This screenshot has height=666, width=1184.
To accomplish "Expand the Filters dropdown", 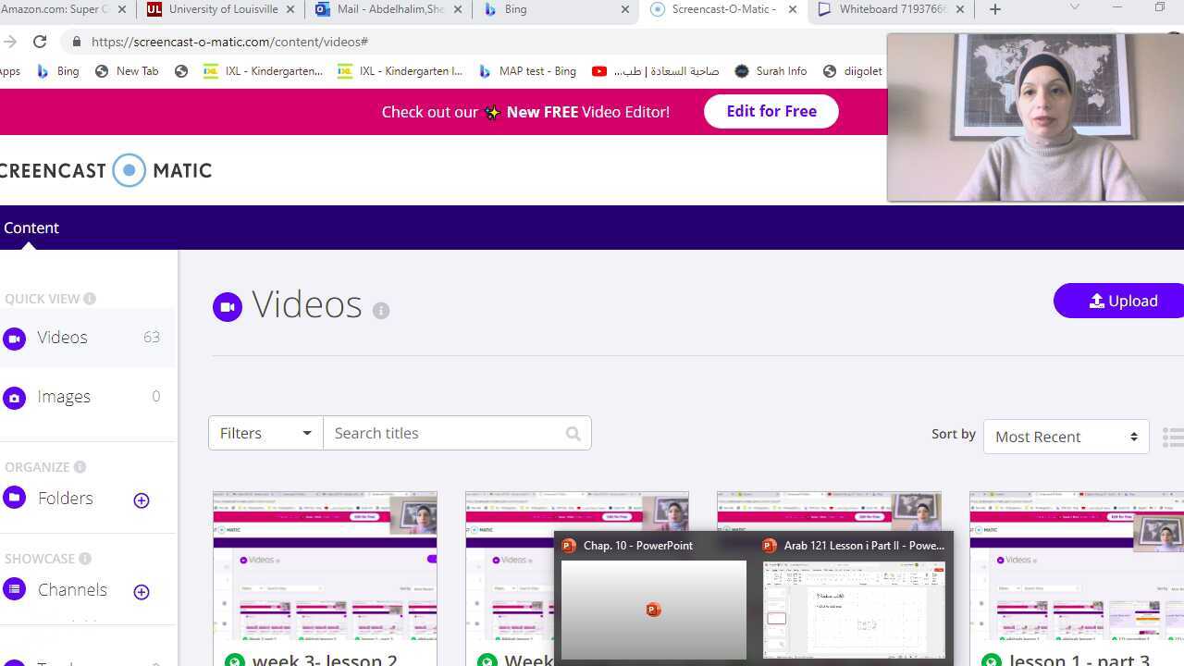I will [x=265, y=433].
